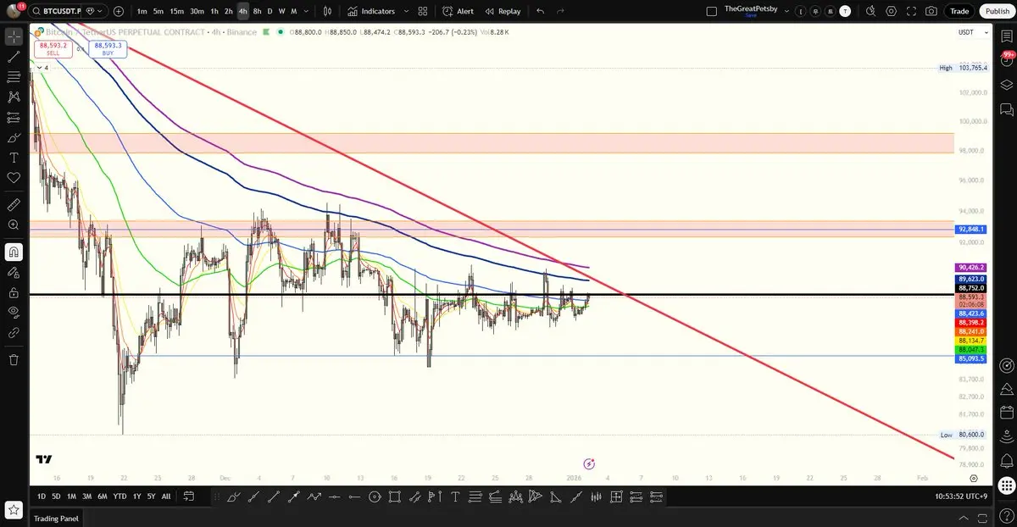Viewport: 1017px width, 527px height.
Task: Expand the timeframe interval dropdown
Action: (x=306, y=11)
